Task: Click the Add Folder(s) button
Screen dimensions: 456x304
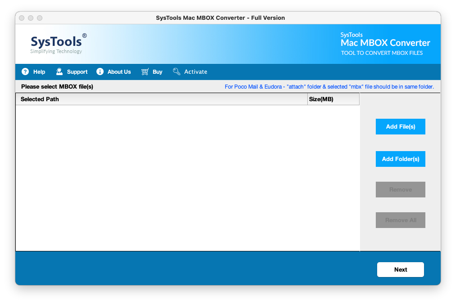Action: click(x=401, y=159)
